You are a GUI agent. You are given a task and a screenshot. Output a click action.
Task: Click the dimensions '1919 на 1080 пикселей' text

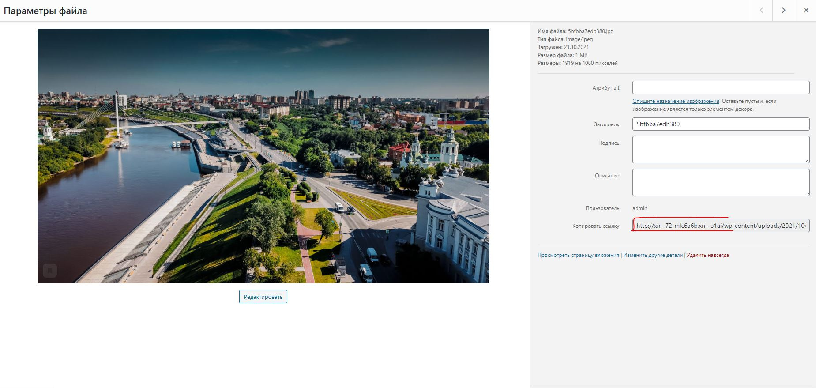(x=590, y=63)
